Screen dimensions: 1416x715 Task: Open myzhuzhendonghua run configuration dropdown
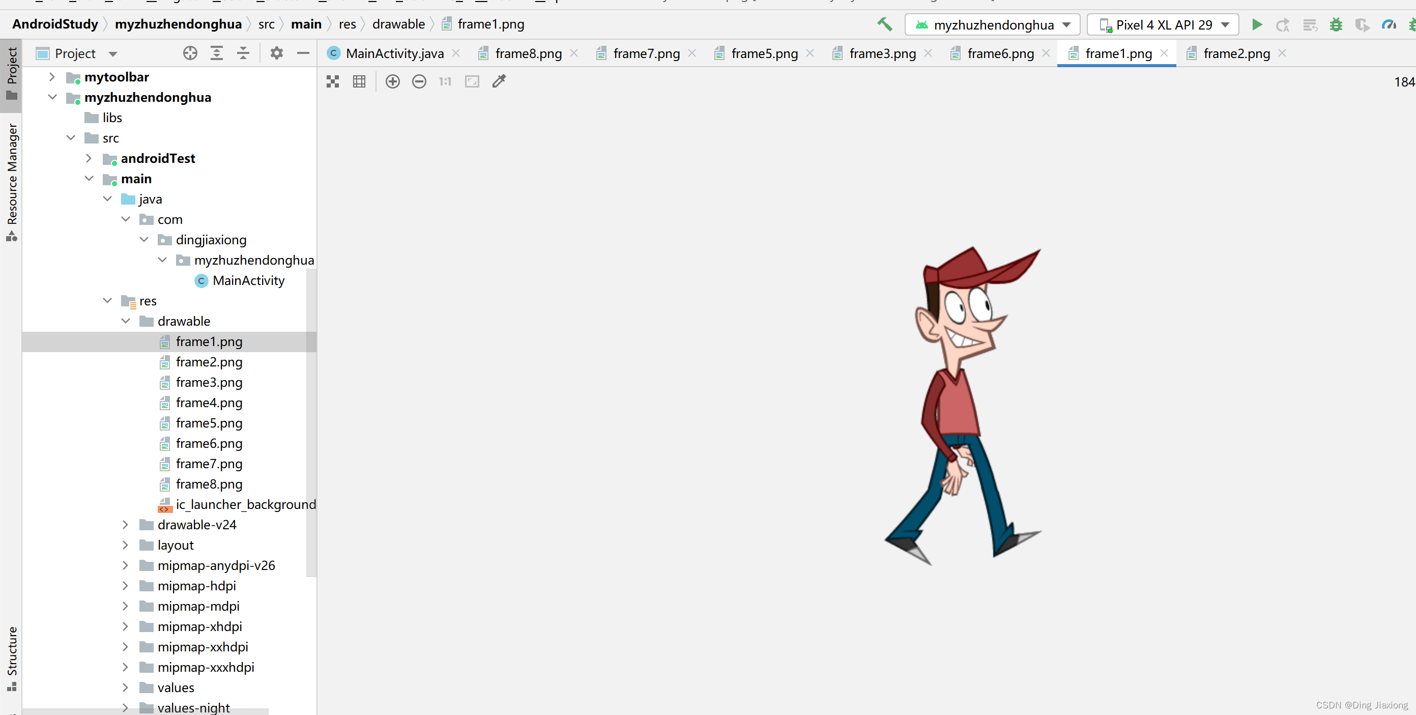[x=992, y=25]
